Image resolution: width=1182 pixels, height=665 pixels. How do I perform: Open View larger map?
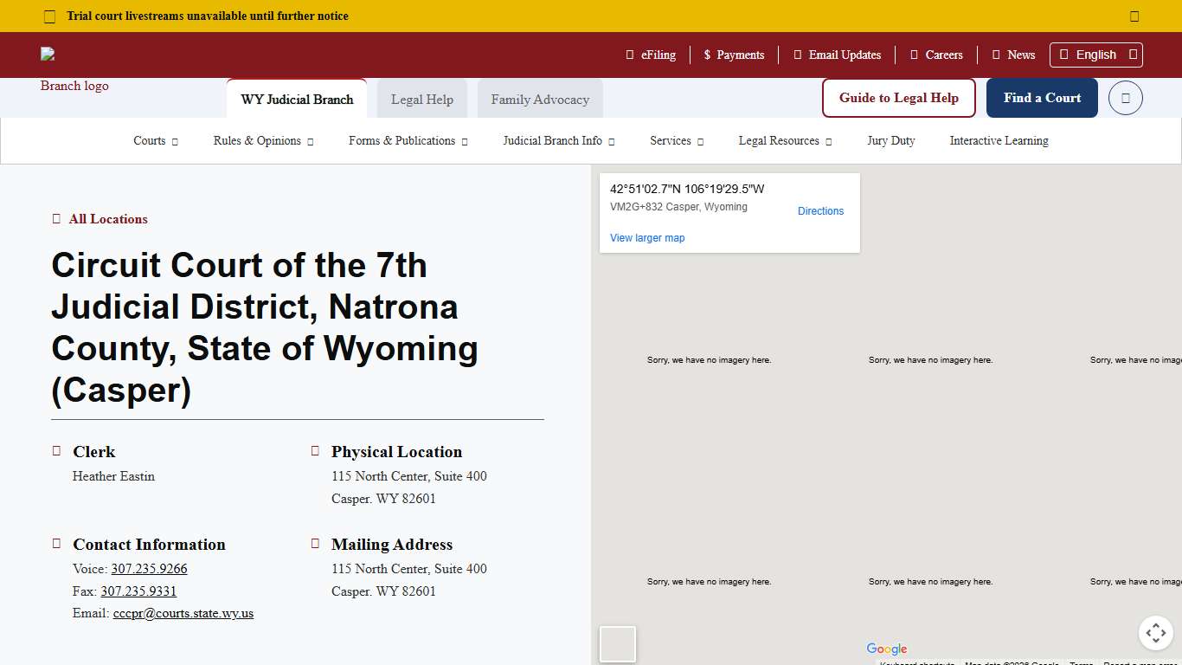646,237
